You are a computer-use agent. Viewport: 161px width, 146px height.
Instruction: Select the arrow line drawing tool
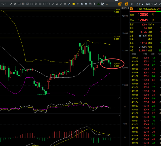coord(11,4)
